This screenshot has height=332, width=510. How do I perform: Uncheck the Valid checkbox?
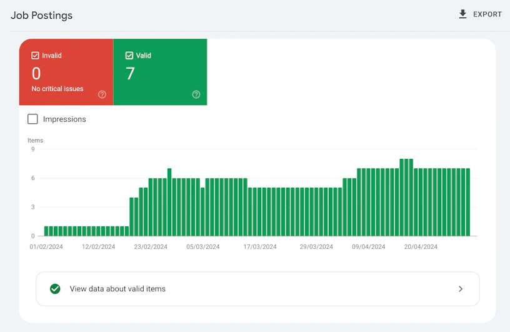click(129, 56)
